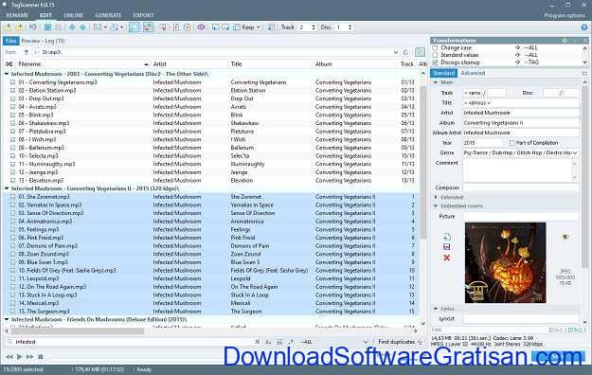Click the shuffle icon in column header
This screenshot has height=375, width=592.
(9, 63)
